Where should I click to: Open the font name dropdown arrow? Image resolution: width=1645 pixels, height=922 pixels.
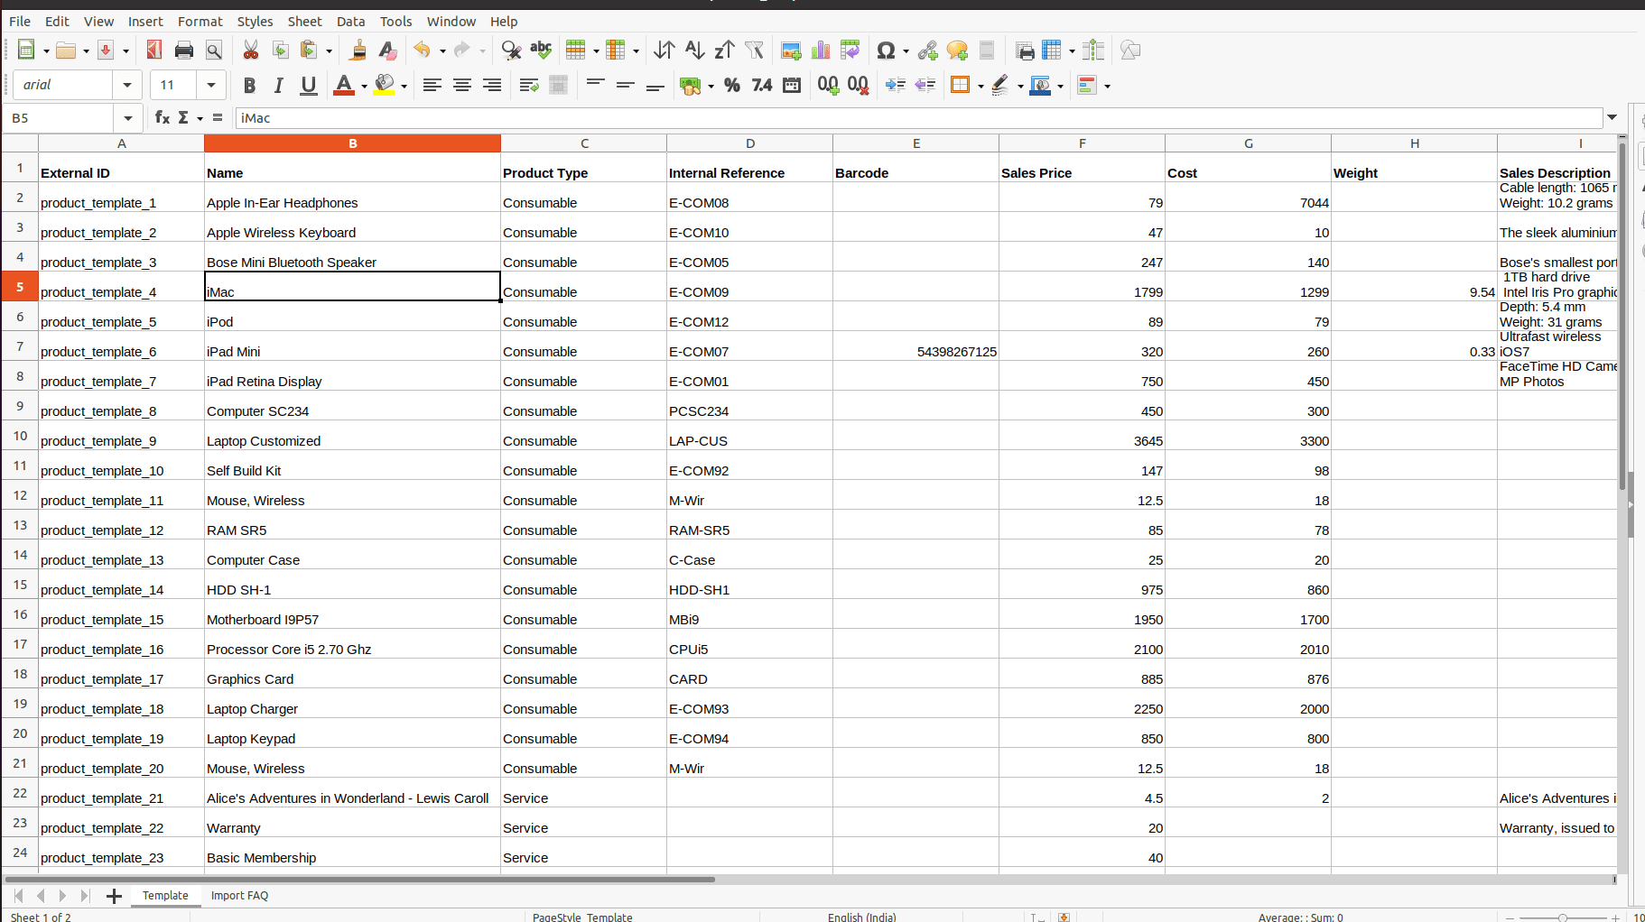[x=127, y=85]
